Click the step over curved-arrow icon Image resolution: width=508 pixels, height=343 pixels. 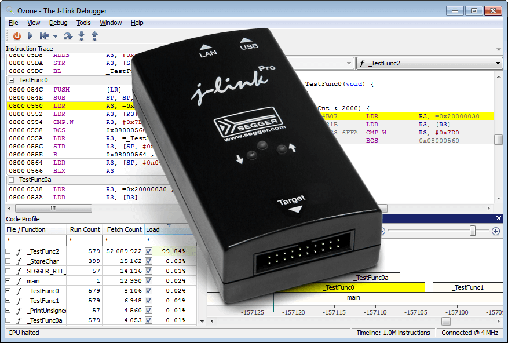pos(68,36)
